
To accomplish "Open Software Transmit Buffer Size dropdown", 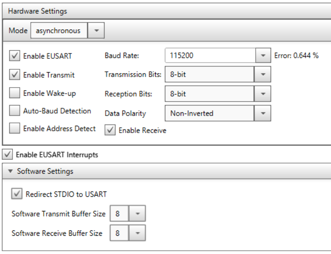I will [x=137, y=213].
